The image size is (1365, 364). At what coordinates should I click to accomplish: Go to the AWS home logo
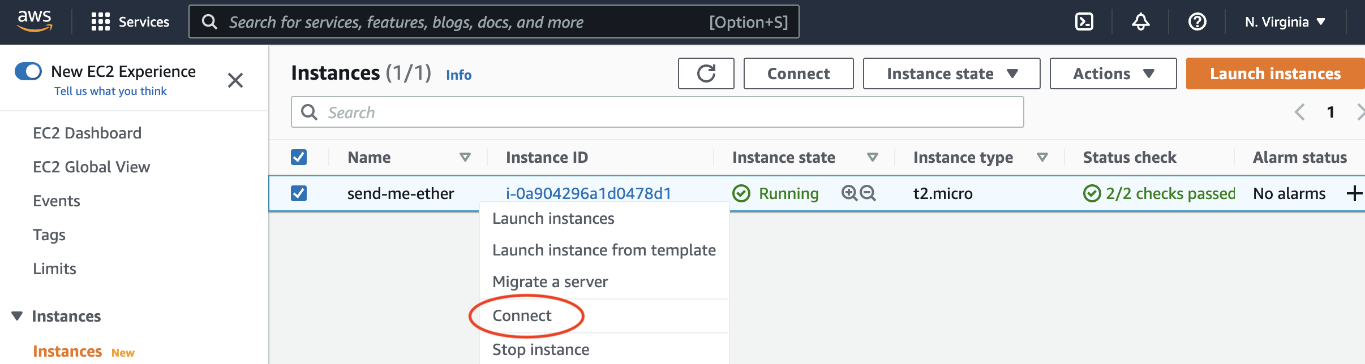[35, 21]
